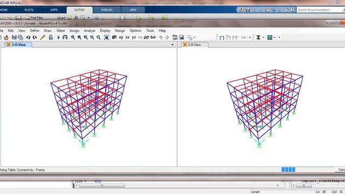Click the MATLAB fx insert function icon
Screen dimensions: 345x194
click(76, 17)
